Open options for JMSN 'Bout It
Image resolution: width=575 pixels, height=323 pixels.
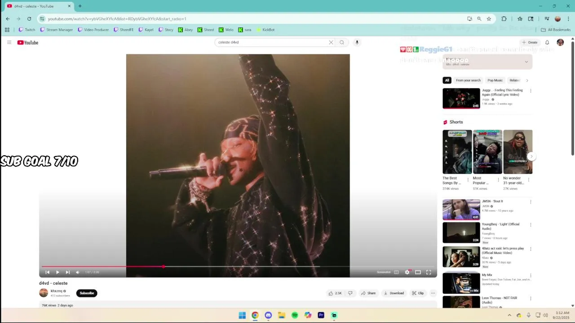pos(531,202)
